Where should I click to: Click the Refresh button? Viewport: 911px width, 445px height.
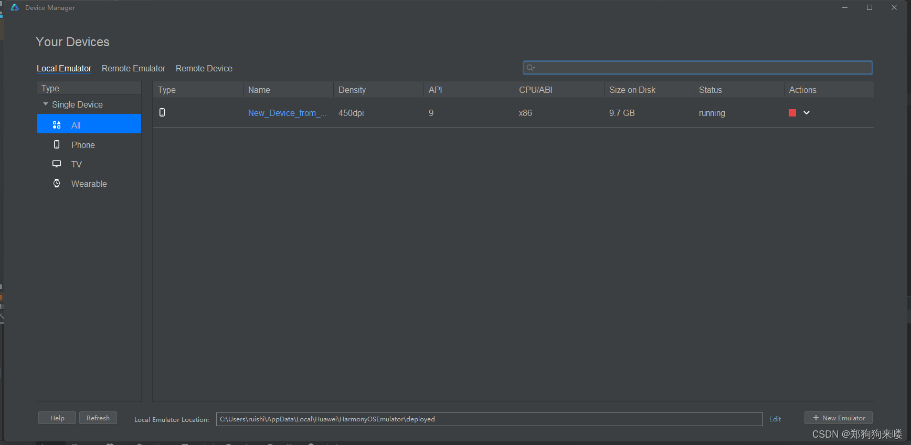point(98,418)
